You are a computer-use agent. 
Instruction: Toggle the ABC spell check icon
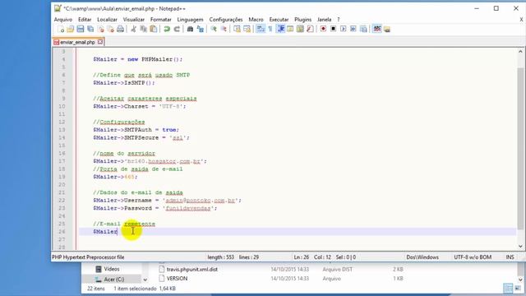coord(377,30)
